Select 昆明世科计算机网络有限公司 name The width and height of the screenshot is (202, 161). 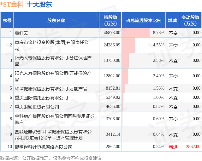tap(44, 147)
